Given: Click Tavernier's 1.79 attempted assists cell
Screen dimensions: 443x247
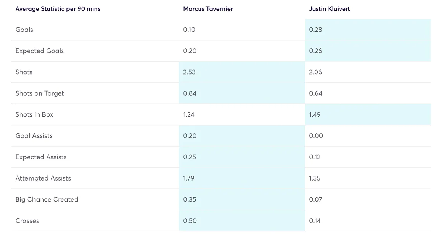Looking at the screenshot, I should coord(189,178).
